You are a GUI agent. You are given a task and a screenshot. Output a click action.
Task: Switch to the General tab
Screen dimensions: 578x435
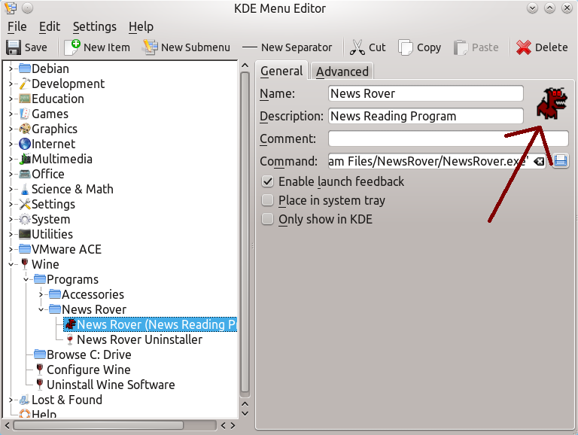coord(281,71)
